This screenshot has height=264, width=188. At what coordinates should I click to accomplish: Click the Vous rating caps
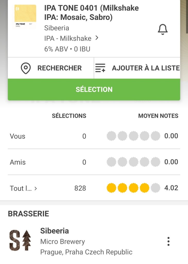pyautogui.click(x=133, y=136)
